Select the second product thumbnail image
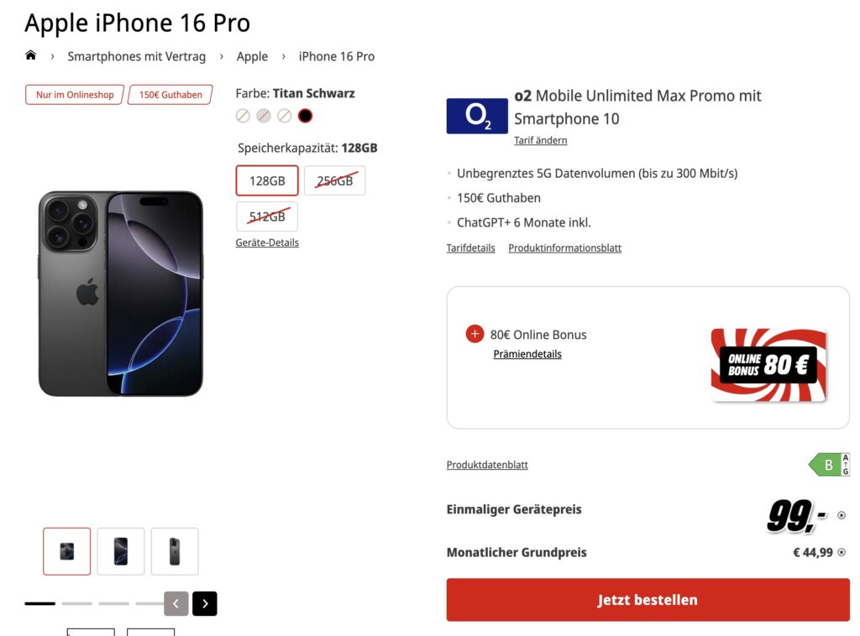The height and width of the screenshot is (636, 860). click(x=121, y=551)
